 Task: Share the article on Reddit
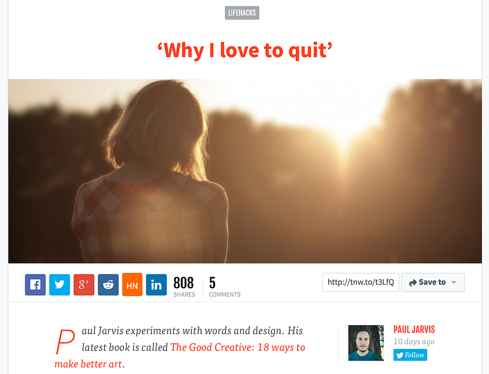pos(108,285)
